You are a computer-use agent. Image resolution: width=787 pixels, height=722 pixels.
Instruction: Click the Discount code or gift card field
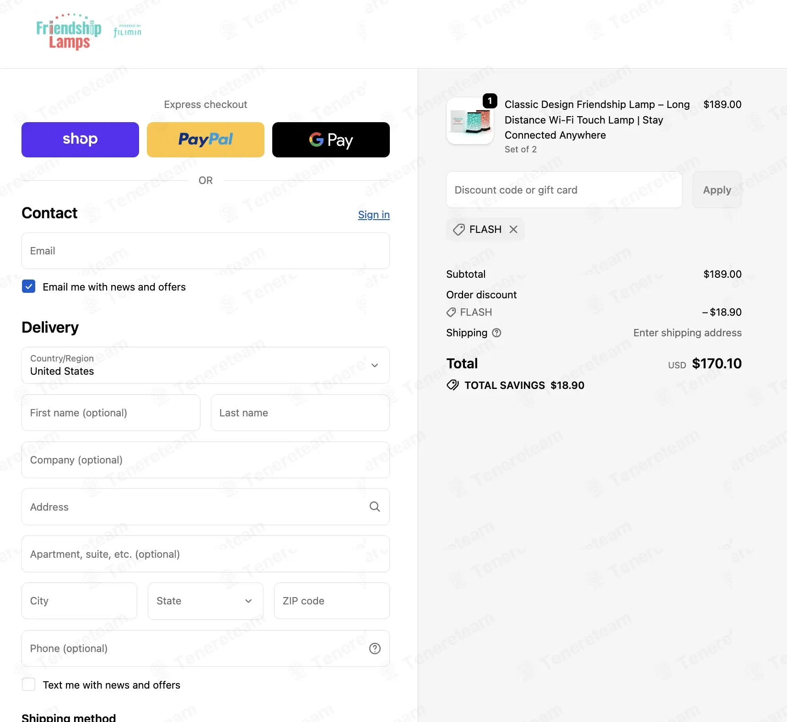point(564,190)
